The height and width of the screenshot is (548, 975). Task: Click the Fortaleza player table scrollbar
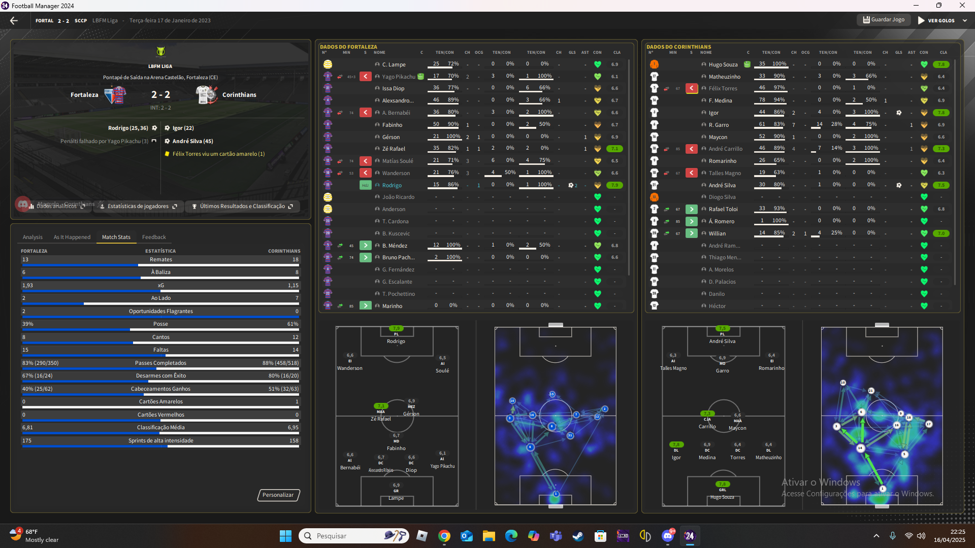tap(629, 167)
